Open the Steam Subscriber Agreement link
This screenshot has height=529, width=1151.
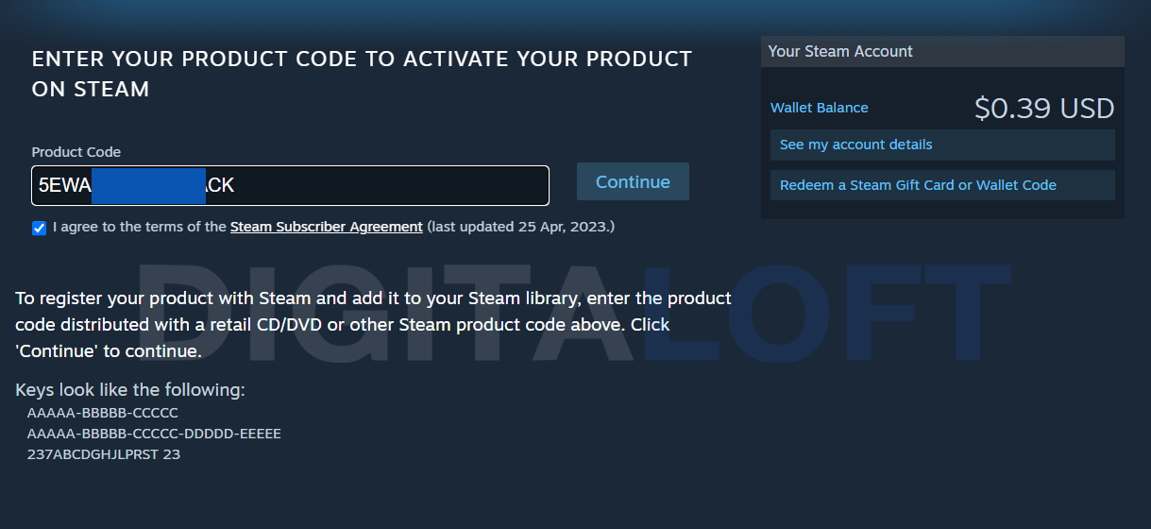coord(326,227)
